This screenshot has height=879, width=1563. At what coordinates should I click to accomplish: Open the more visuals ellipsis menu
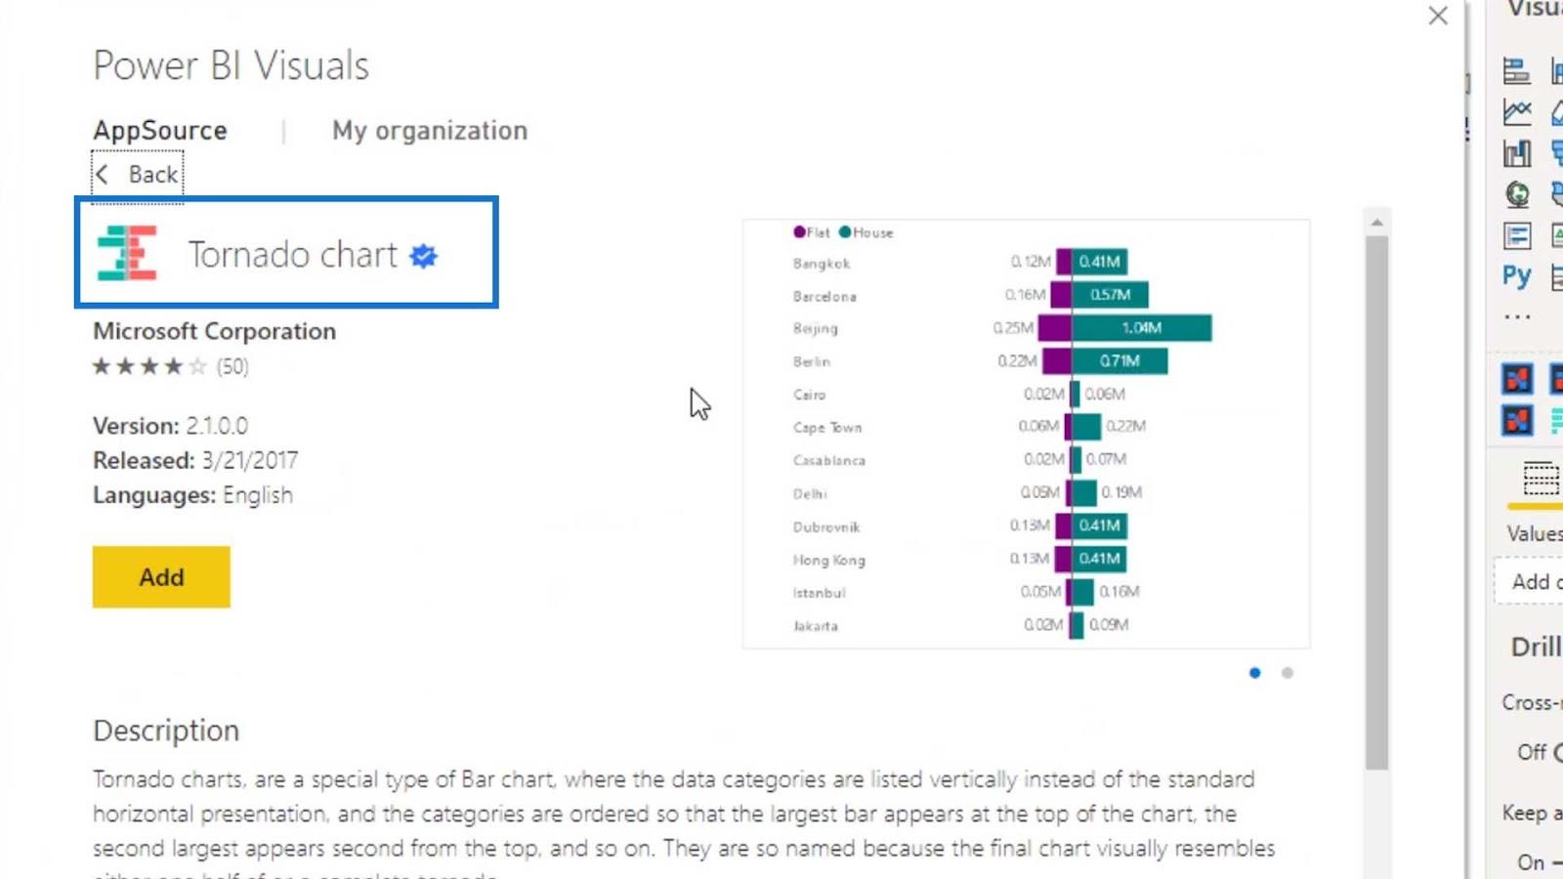point(1517,316)
